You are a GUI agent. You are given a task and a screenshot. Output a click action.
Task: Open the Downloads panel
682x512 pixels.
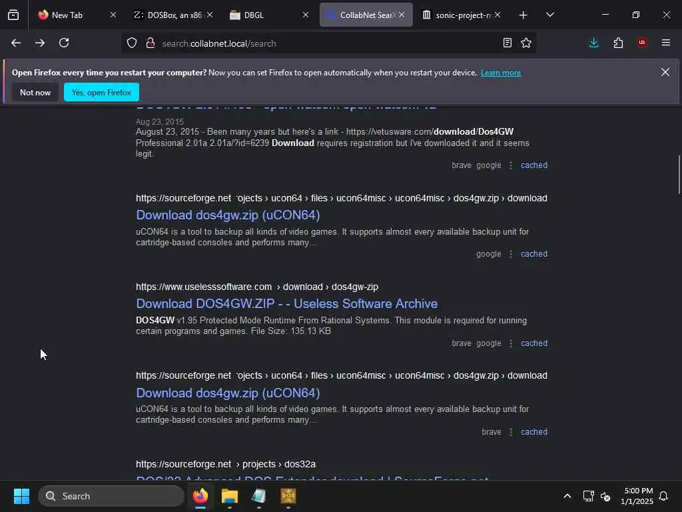(593, 43)
